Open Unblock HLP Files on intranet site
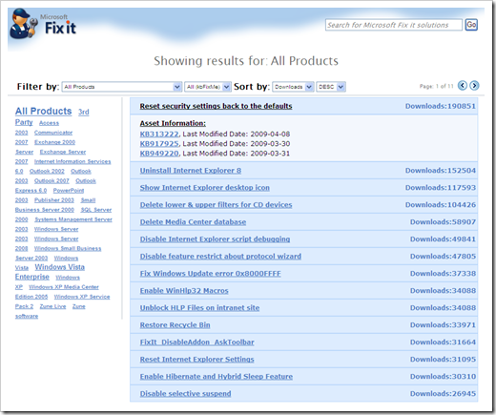The image size is (496, 415). pyautogui.click(x=199, y=308)
